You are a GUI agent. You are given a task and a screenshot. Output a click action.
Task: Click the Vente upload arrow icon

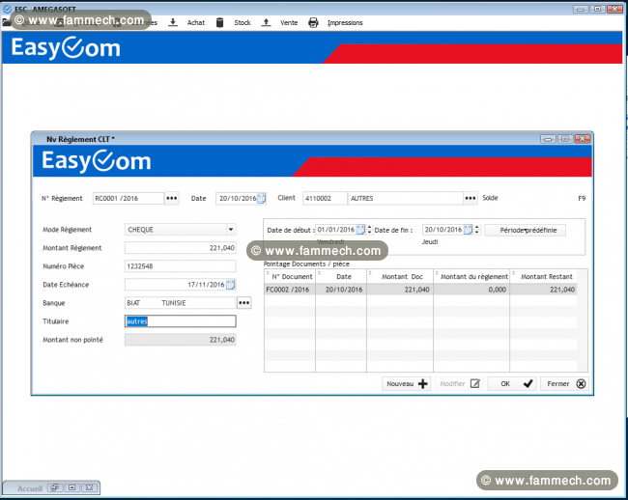pos(266,22)
